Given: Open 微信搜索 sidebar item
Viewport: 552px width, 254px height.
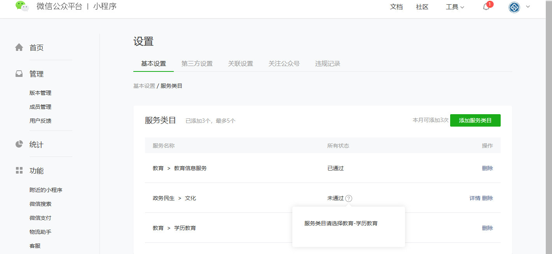Looking at the screenshot, I should [40, 204].
